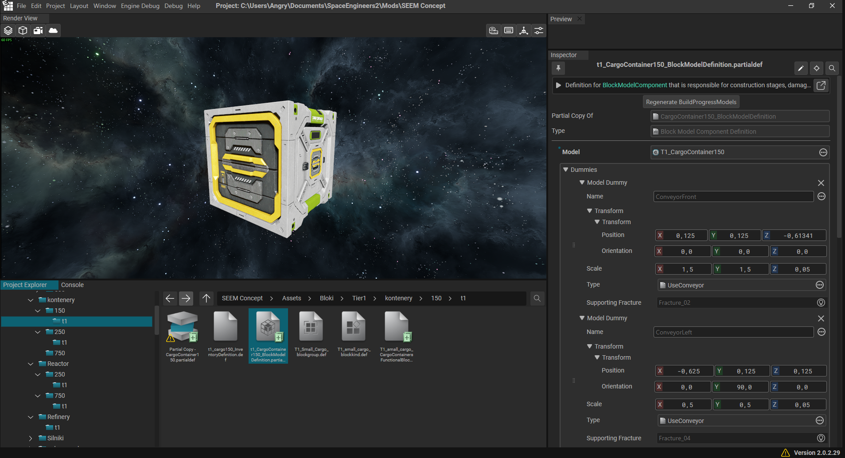Switch to the Console tab
845x458 pixels.
coord(72,285)
